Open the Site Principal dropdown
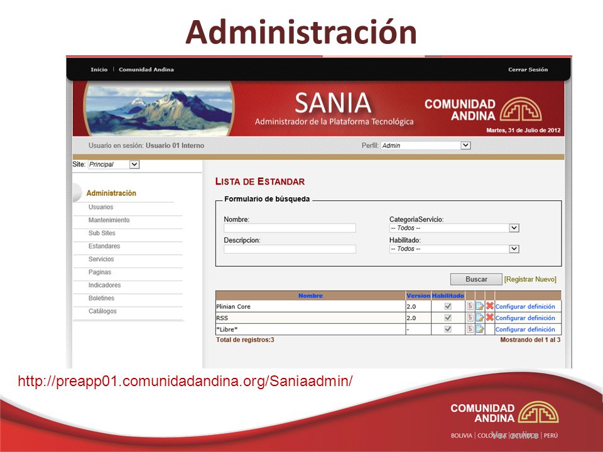The image size is (603, 452). click(x=114, y=164)
